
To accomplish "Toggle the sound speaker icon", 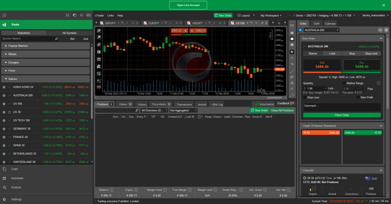I will (82, 16).
